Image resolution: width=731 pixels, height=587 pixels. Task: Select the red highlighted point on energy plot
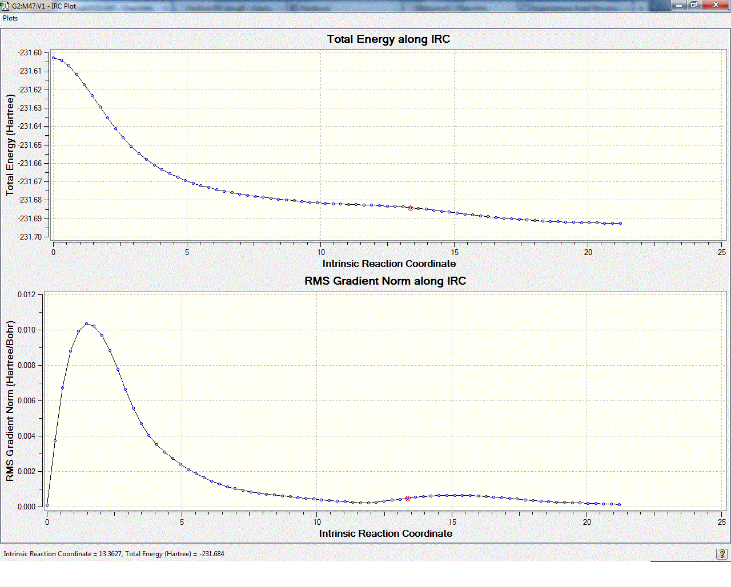coord(411,208)
